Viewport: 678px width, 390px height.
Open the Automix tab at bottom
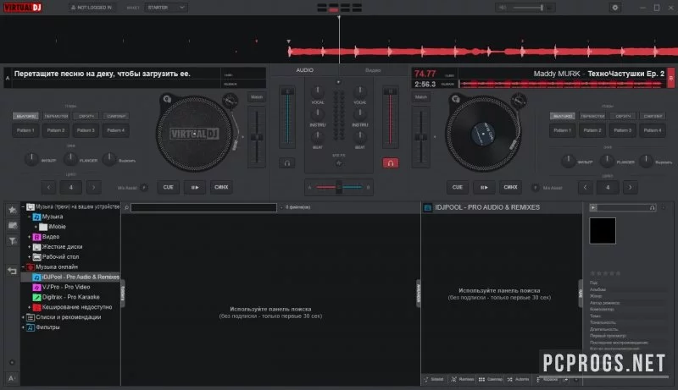518,379
